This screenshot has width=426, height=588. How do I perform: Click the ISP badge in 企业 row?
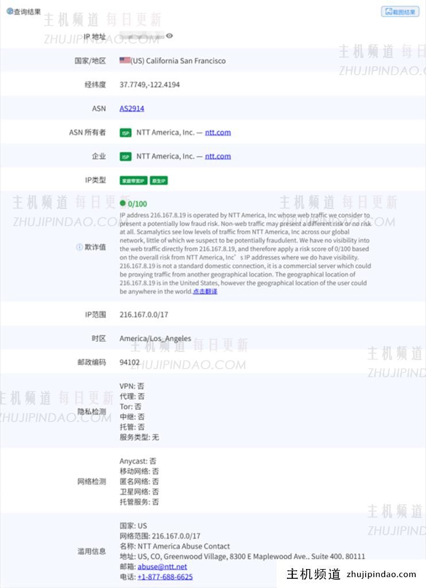126,157
